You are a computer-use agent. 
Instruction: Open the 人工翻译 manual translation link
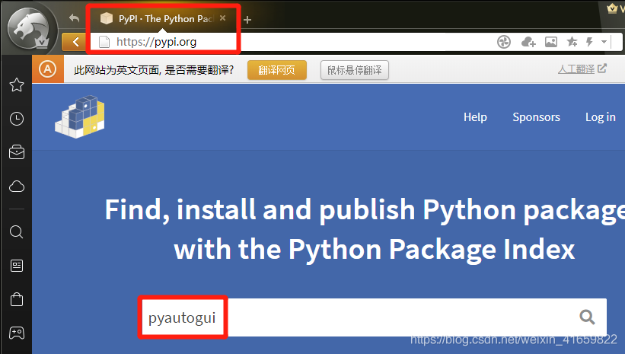pos(582,69)
